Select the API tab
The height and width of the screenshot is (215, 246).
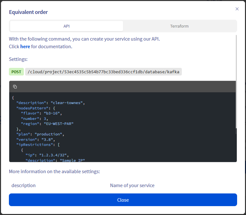[x=66, y=26]
